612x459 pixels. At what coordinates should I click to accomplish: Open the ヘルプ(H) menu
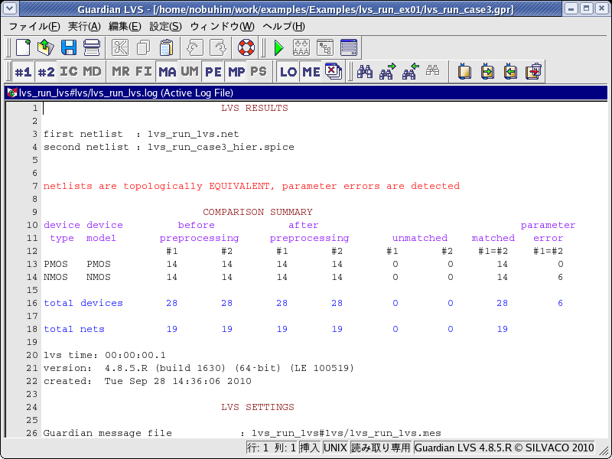point(284,27)
